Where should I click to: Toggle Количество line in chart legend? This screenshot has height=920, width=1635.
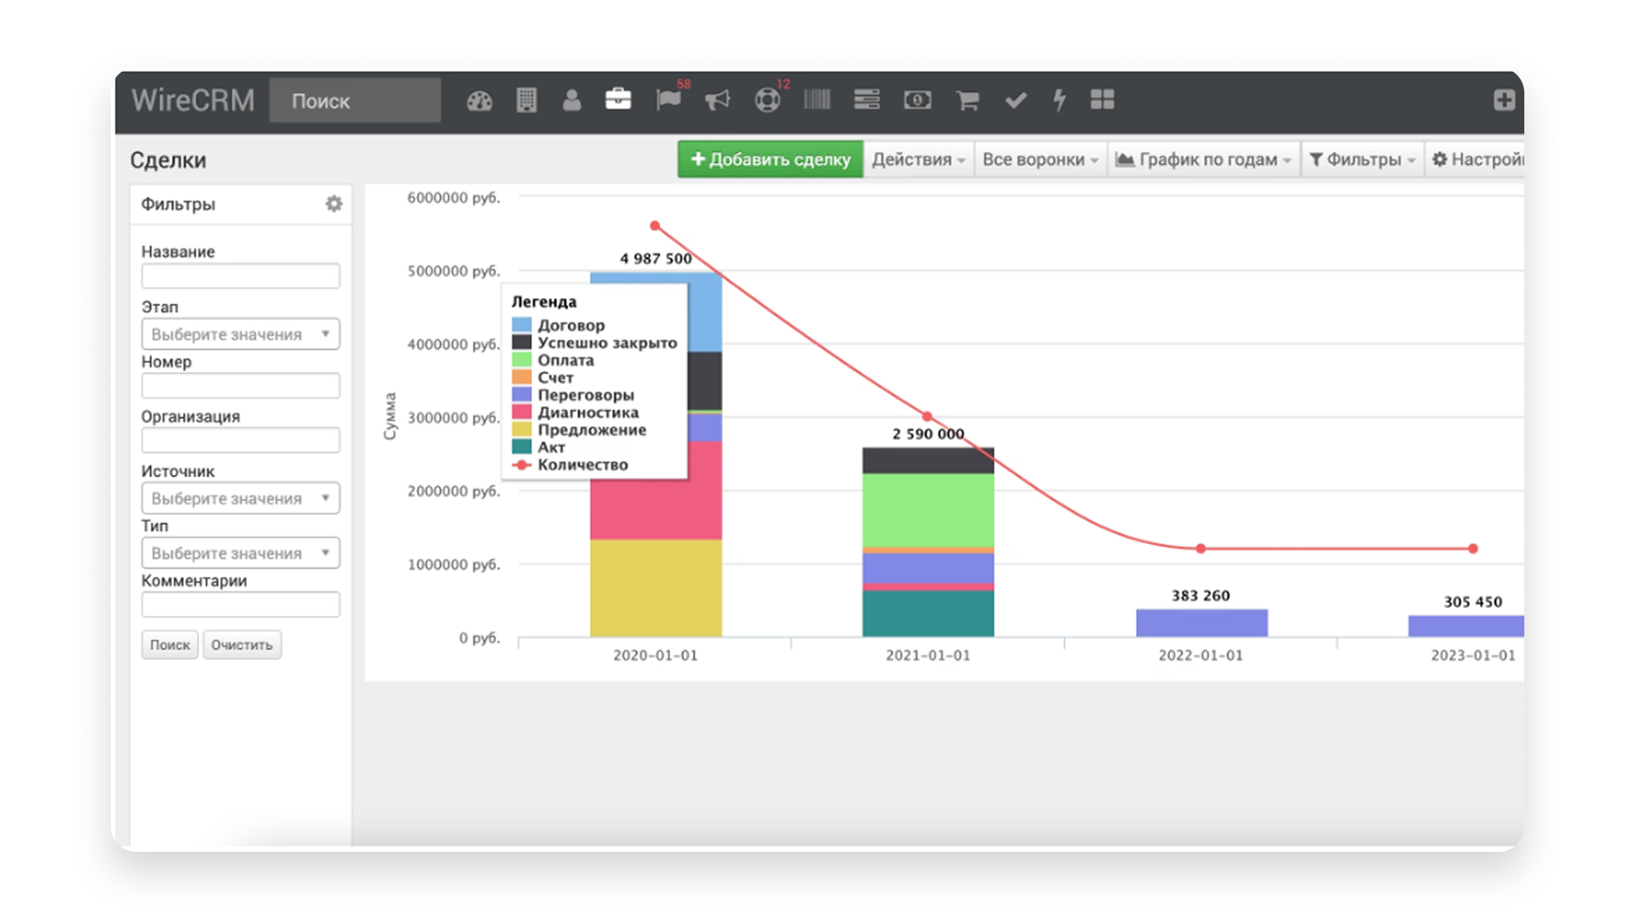(570, 464)
